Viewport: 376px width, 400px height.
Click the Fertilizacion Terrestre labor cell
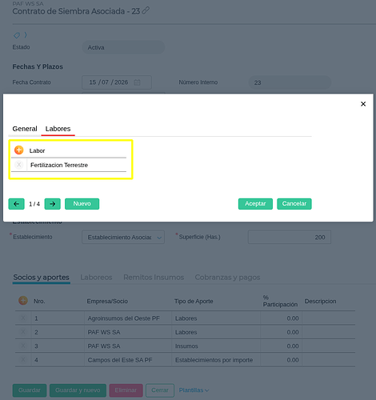pos(77,165)
